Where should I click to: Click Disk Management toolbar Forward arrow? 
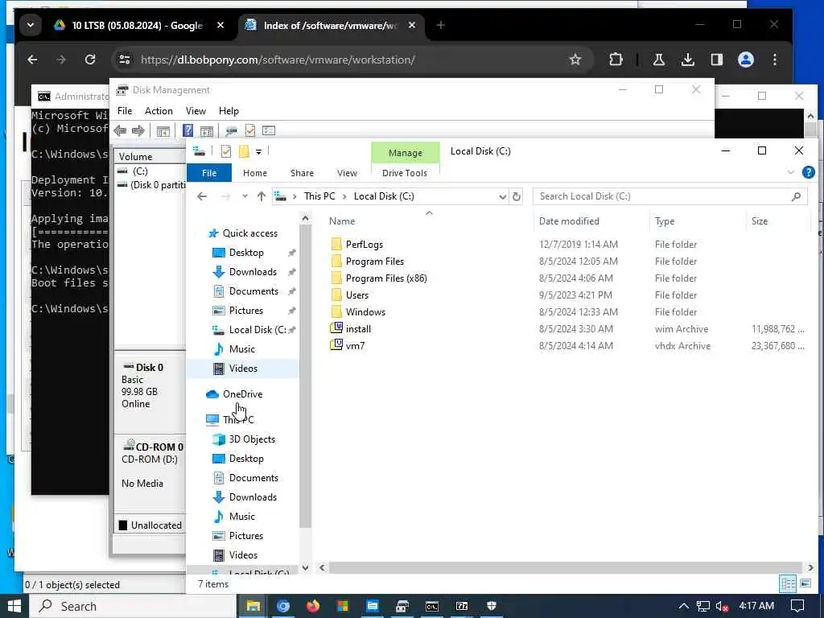click(x=138, y=131)
